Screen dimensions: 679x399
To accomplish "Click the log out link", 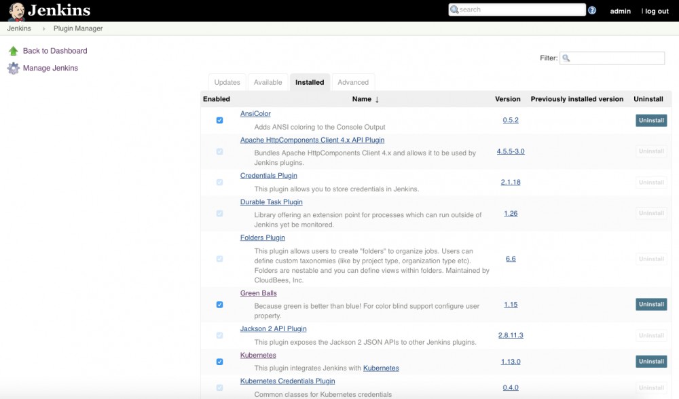I will click(657, 11).
